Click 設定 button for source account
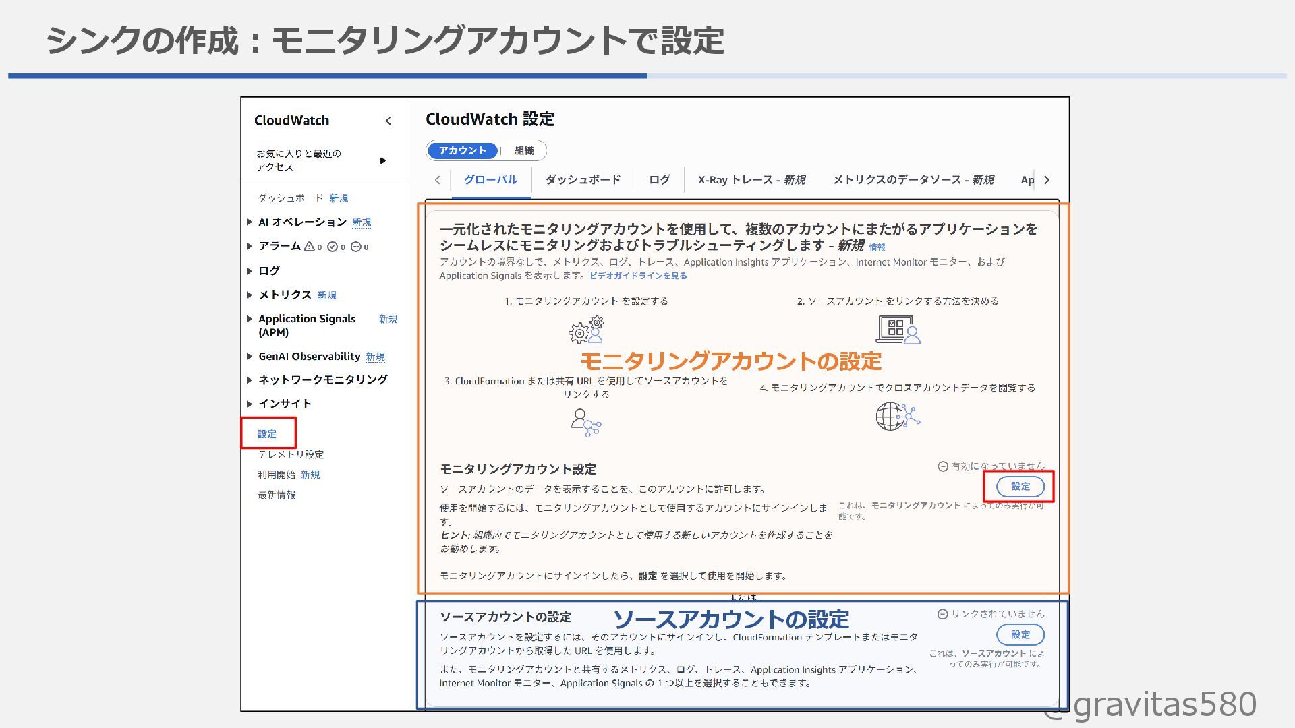This screenshot has width=1295, height=728. click(1020, 634)
